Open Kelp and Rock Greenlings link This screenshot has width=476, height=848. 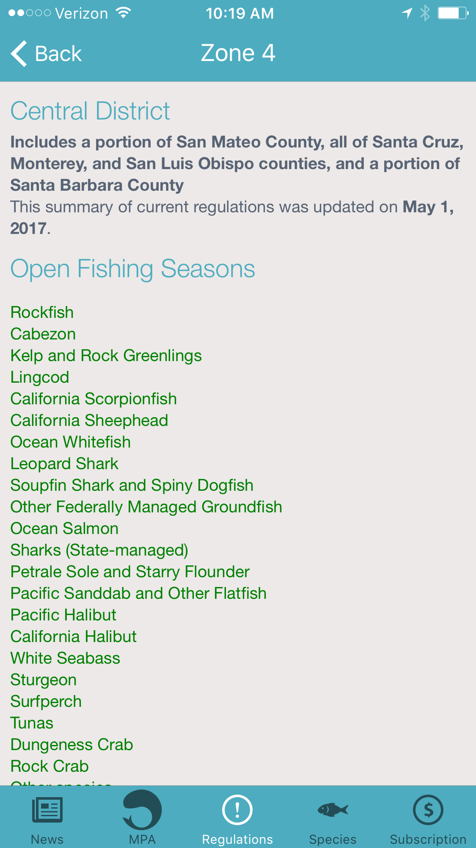pos(106,356)
